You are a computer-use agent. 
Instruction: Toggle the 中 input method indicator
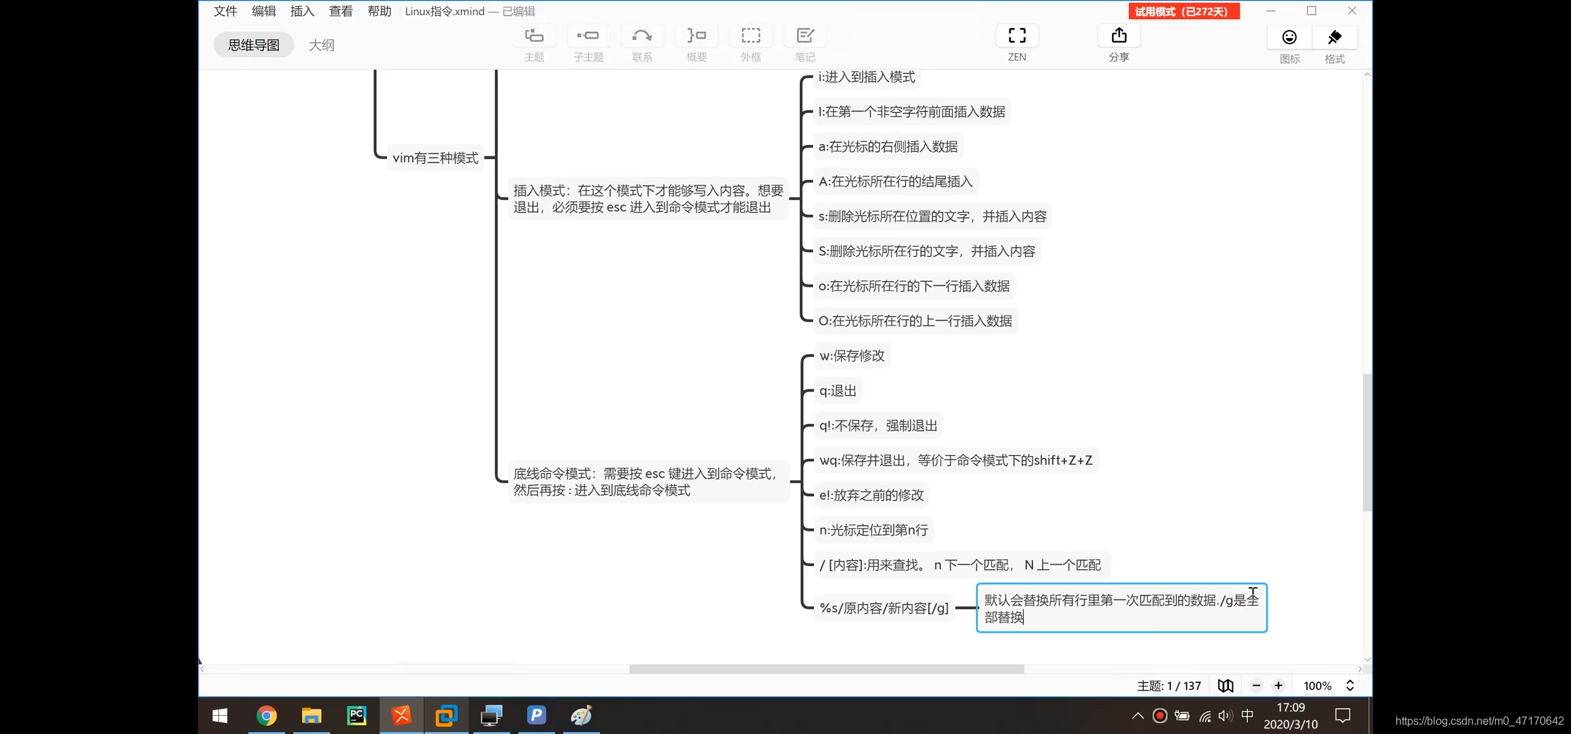tap(1247, 716)
